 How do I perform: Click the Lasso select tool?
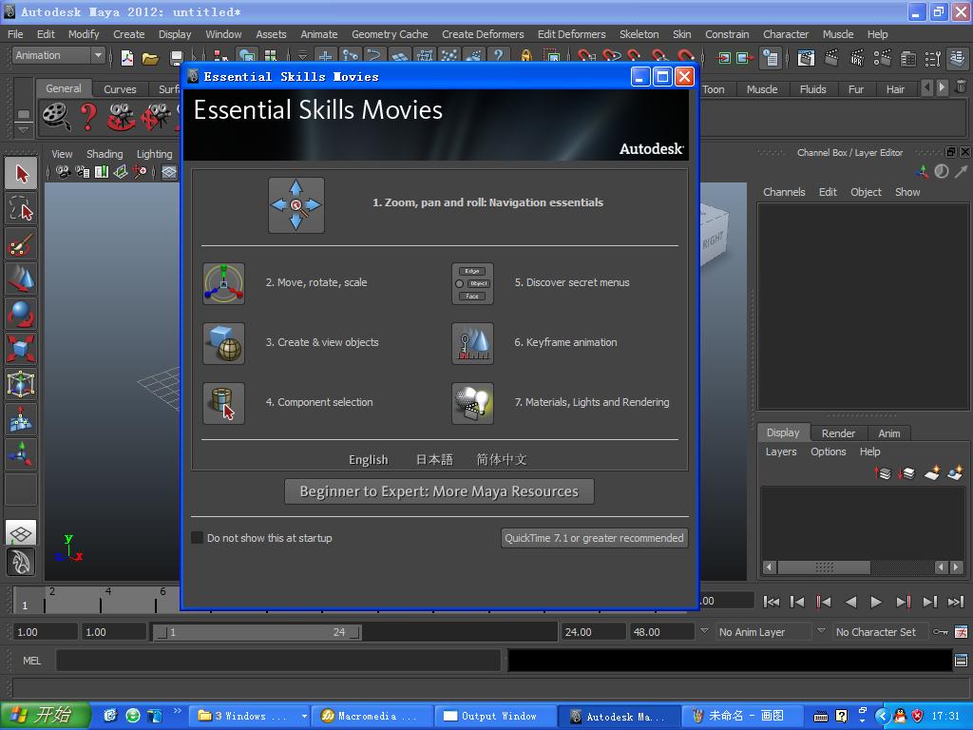(x=21, y=209)
